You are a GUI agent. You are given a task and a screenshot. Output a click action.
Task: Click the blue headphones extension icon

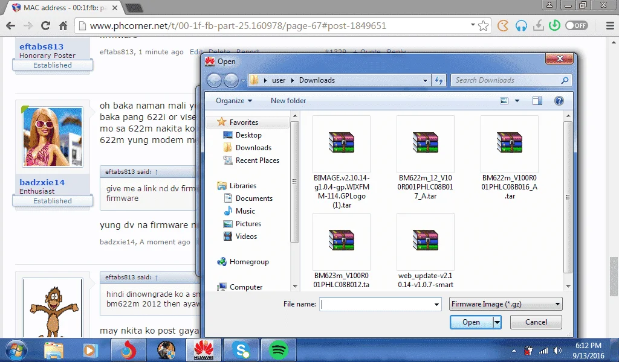(521, 26)
